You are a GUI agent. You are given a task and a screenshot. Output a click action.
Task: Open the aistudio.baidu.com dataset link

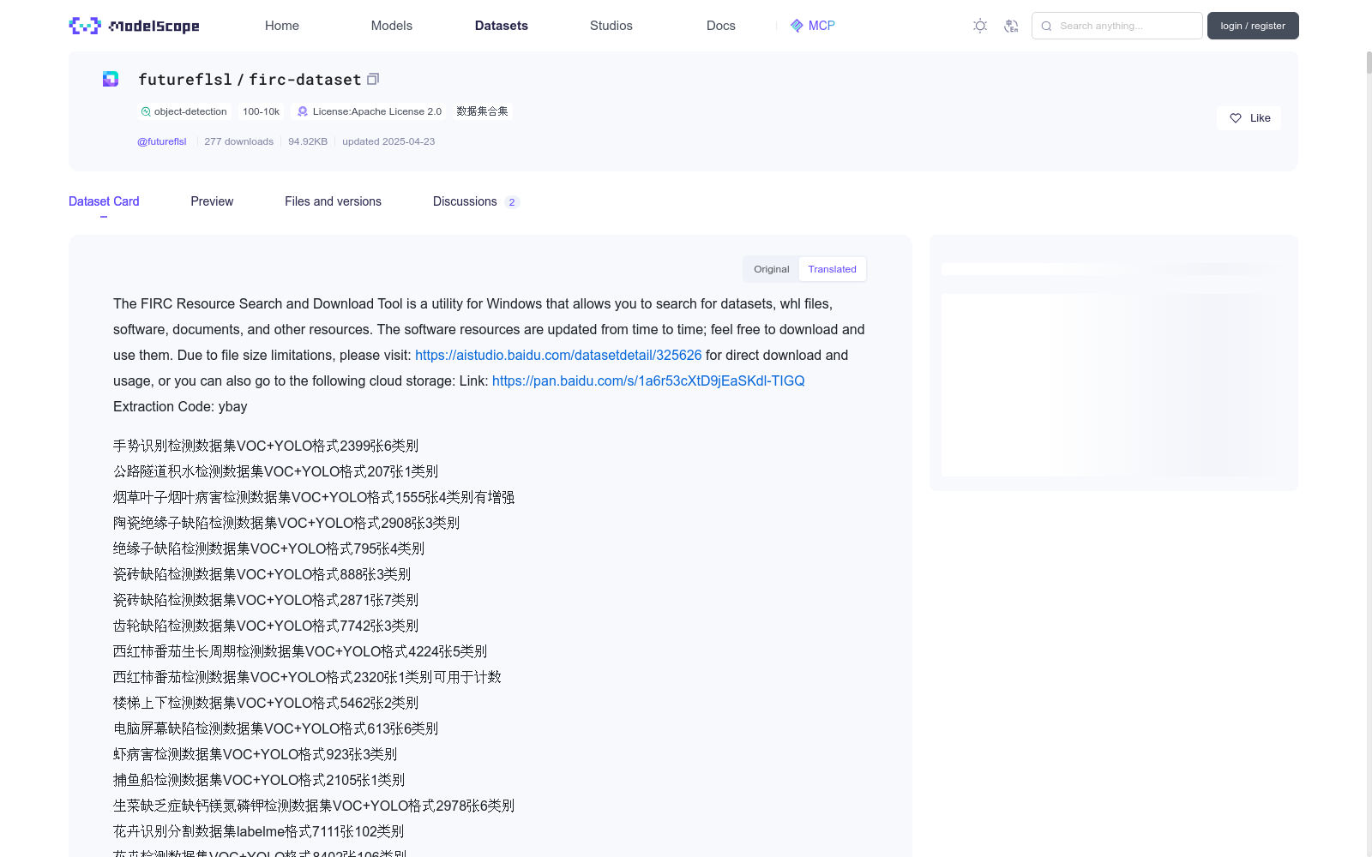558,355
